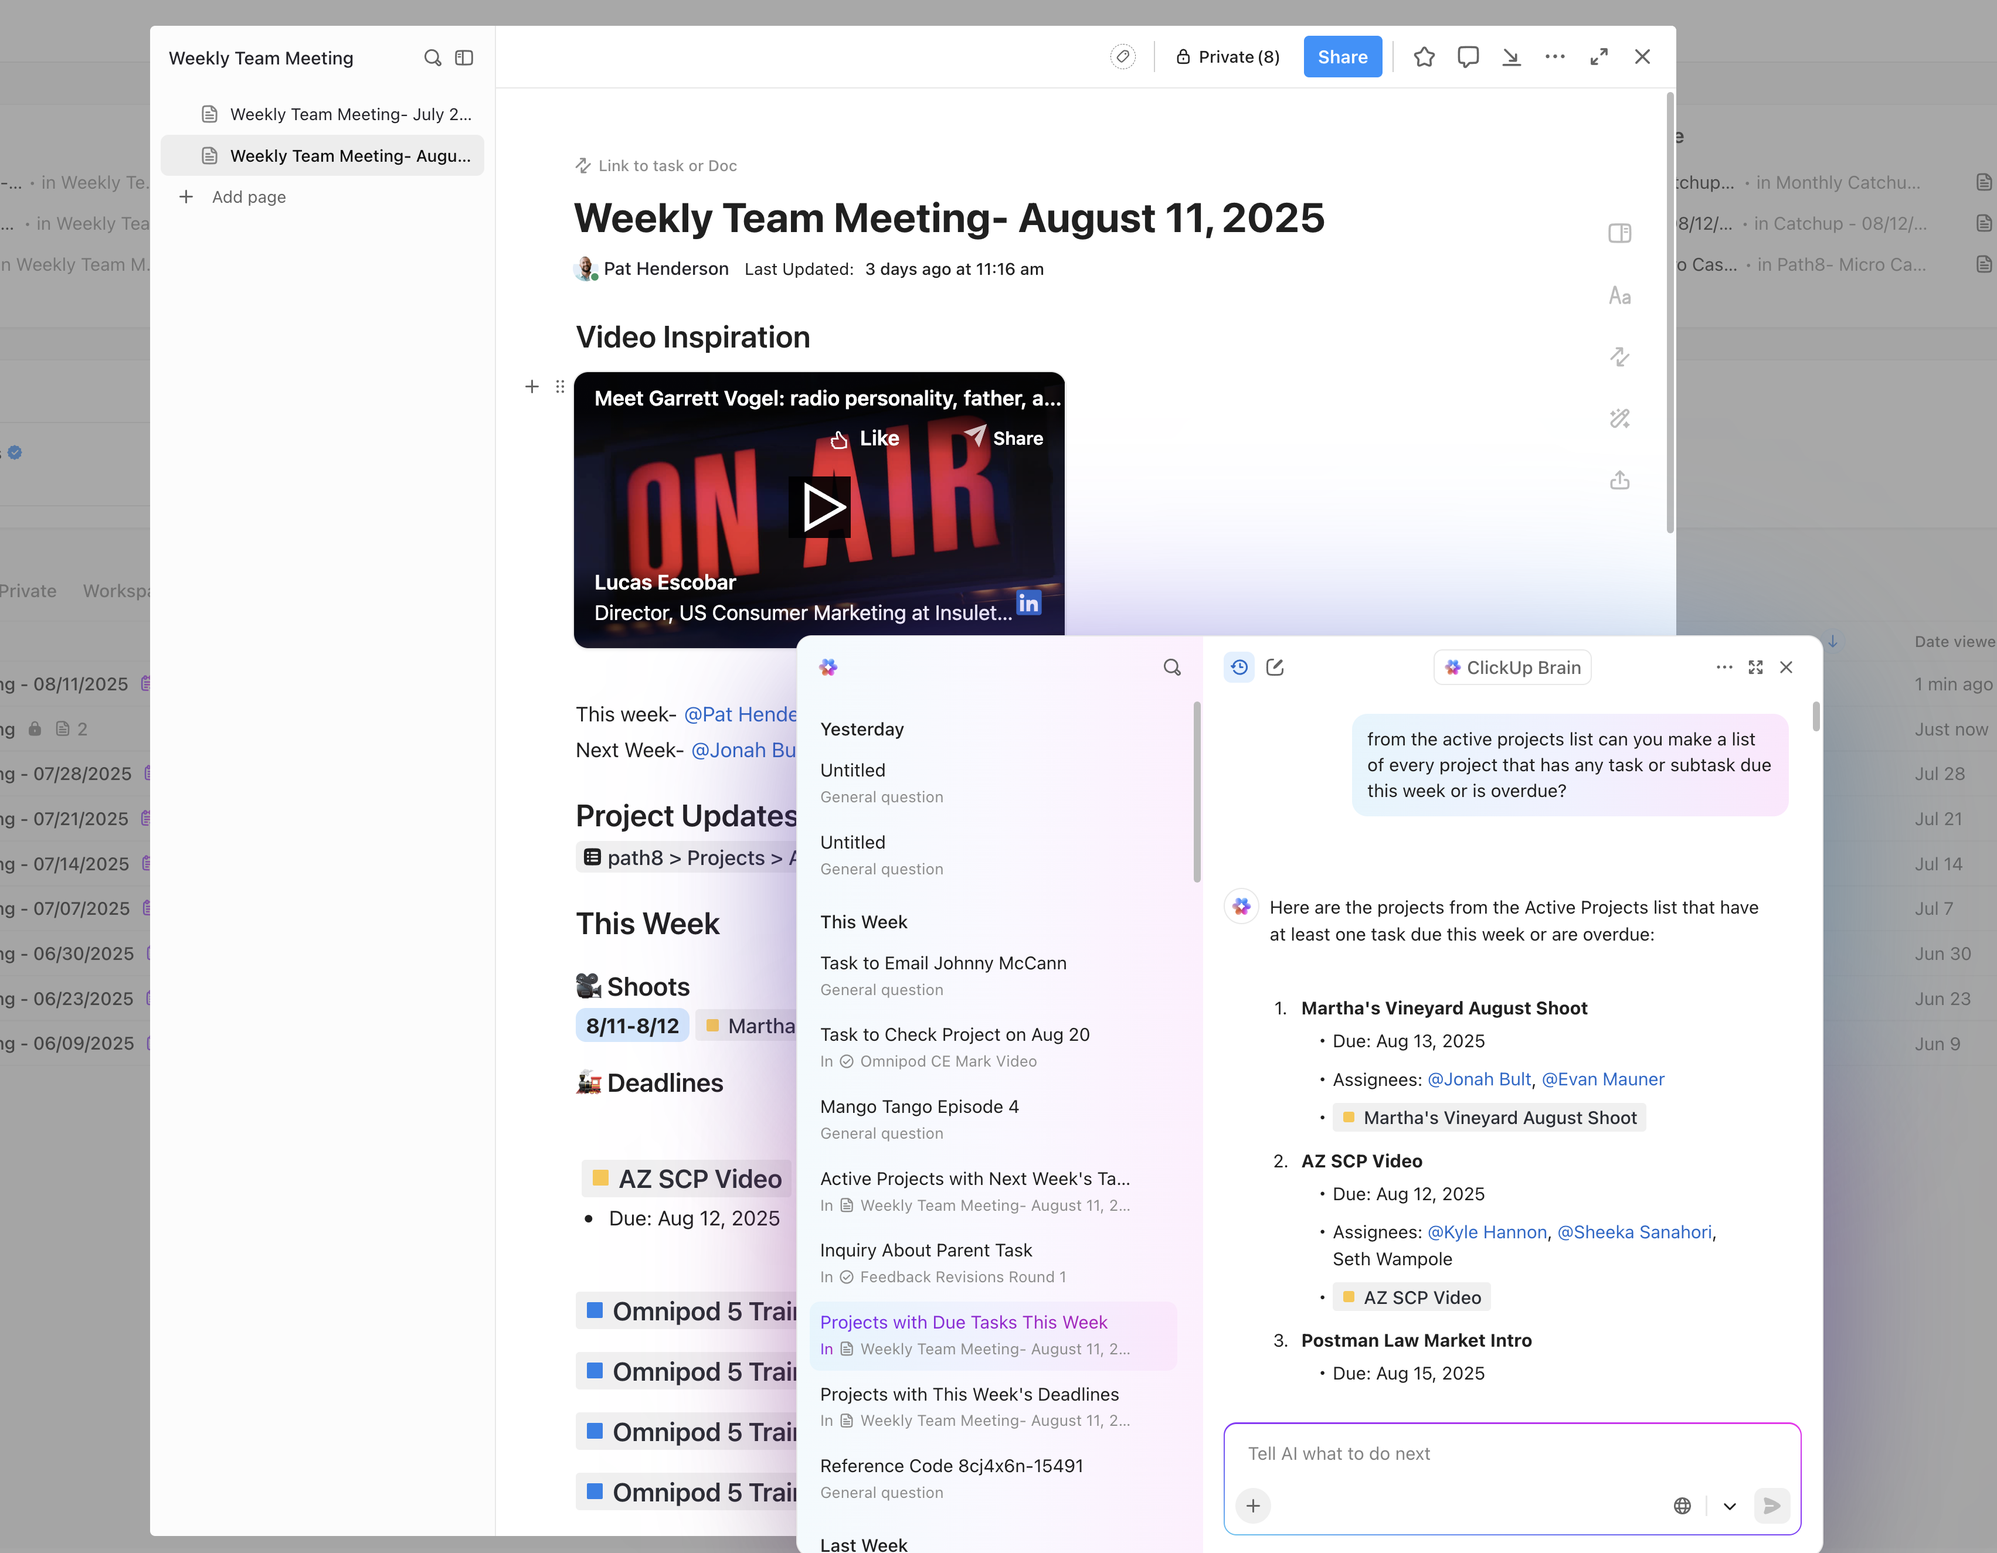Click the plus attach button in AI input
This screenshot has width=1997, height=1553.
click(1253, 1506)
